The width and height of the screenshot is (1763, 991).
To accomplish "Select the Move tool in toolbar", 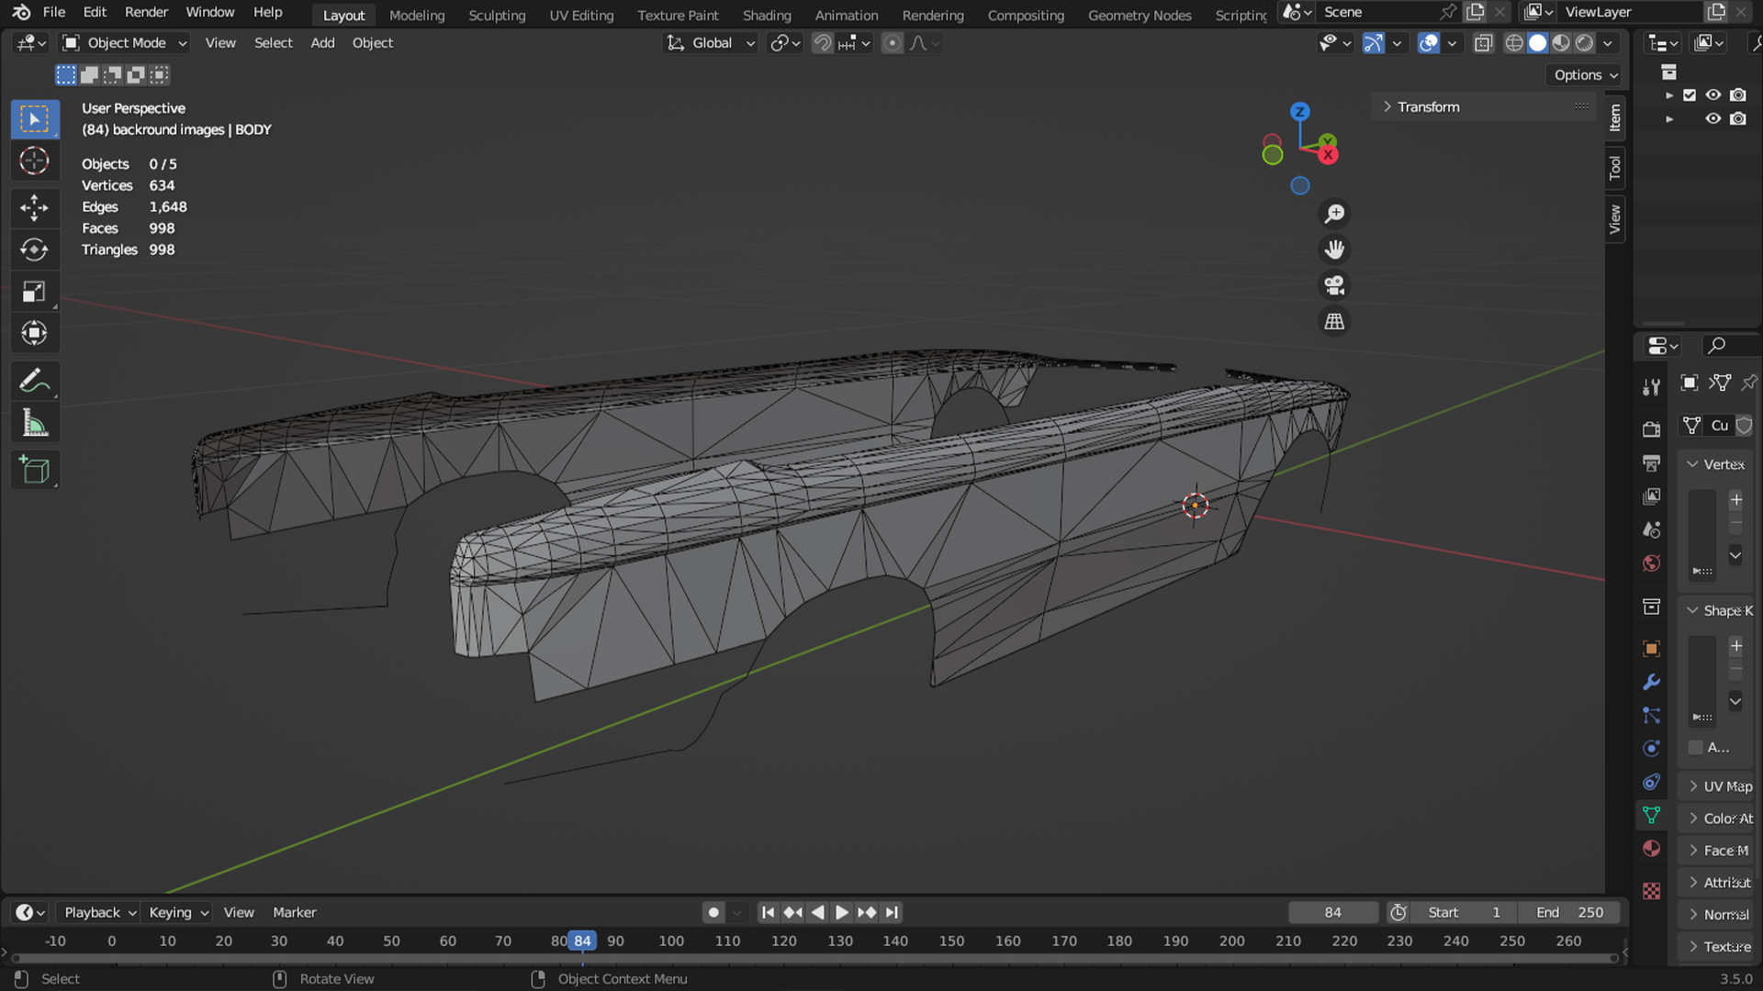I will tap(34, 207).
